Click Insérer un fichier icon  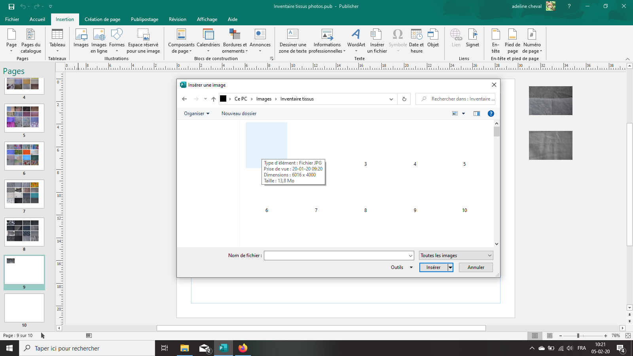point(377,40)
